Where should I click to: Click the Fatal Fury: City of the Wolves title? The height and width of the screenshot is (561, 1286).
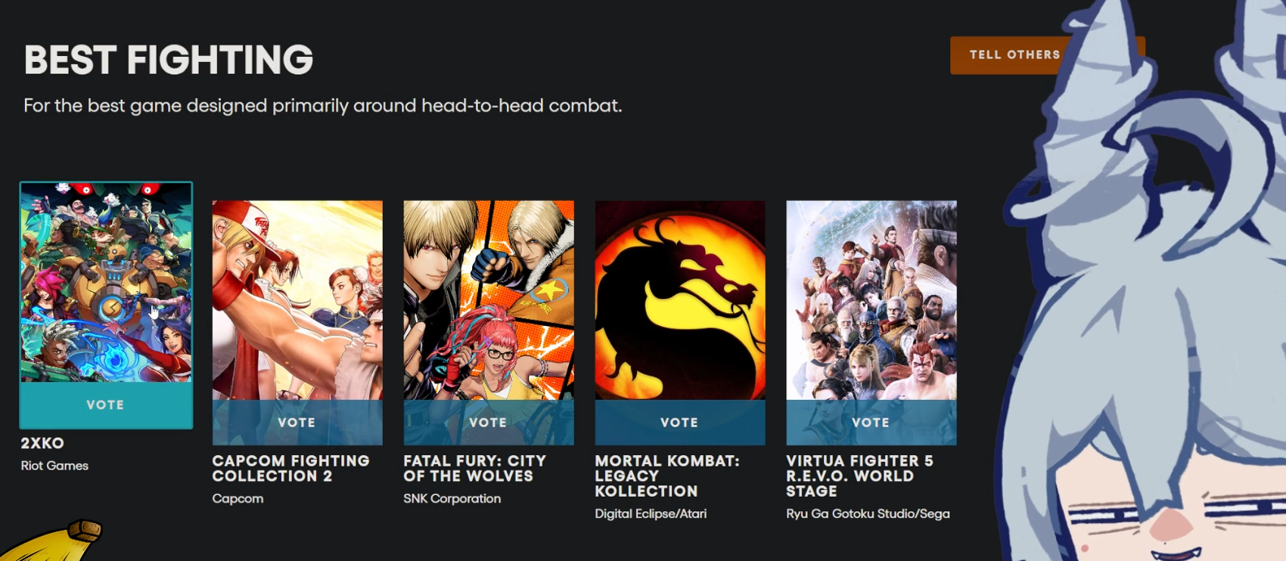[x=474, y=468]
